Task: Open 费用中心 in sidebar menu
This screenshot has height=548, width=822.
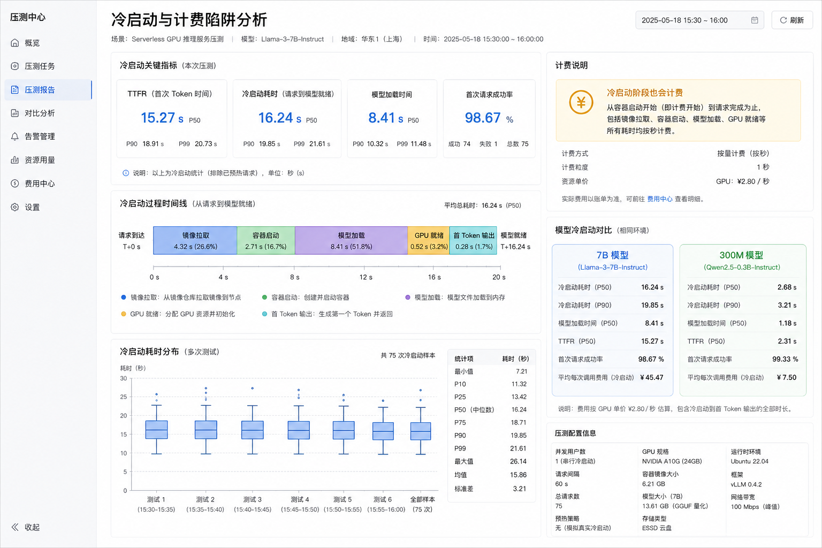Action: coord(48,184)
